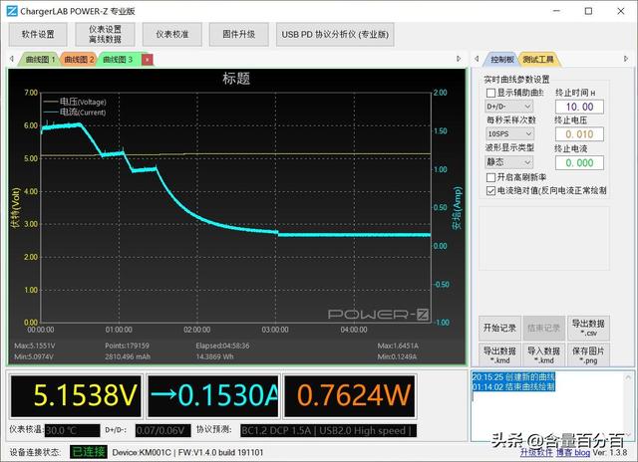Edit the 终止时间 10.00 field
638x462 pixels.
[579, 107]
